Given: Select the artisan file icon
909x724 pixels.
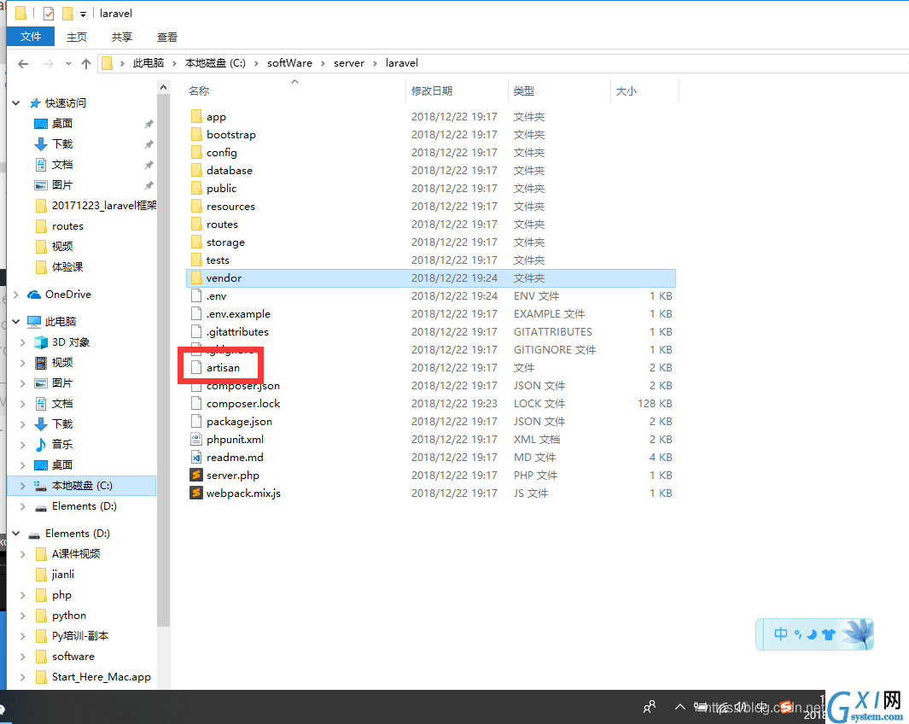Looking at the screenshot, I should [196, 367].
